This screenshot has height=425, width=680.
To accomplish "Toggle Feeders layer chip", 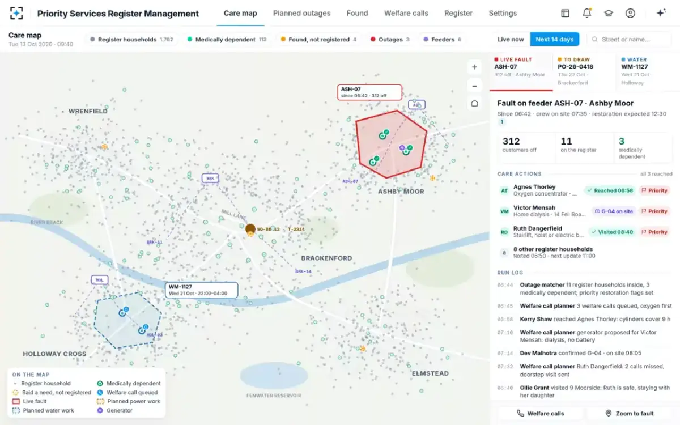I will [x=443, y=40].
